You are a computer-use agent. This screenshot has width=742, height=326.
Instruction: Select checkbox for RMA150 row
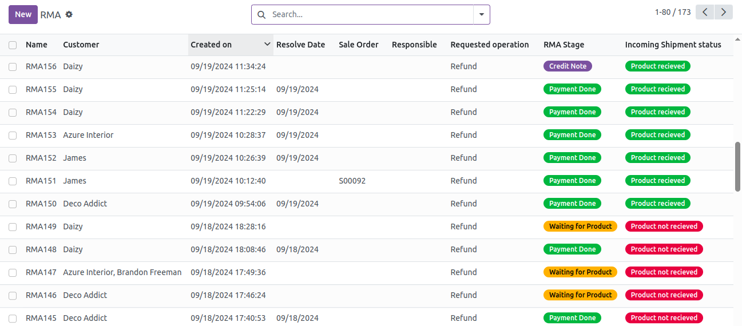(13, 204)
